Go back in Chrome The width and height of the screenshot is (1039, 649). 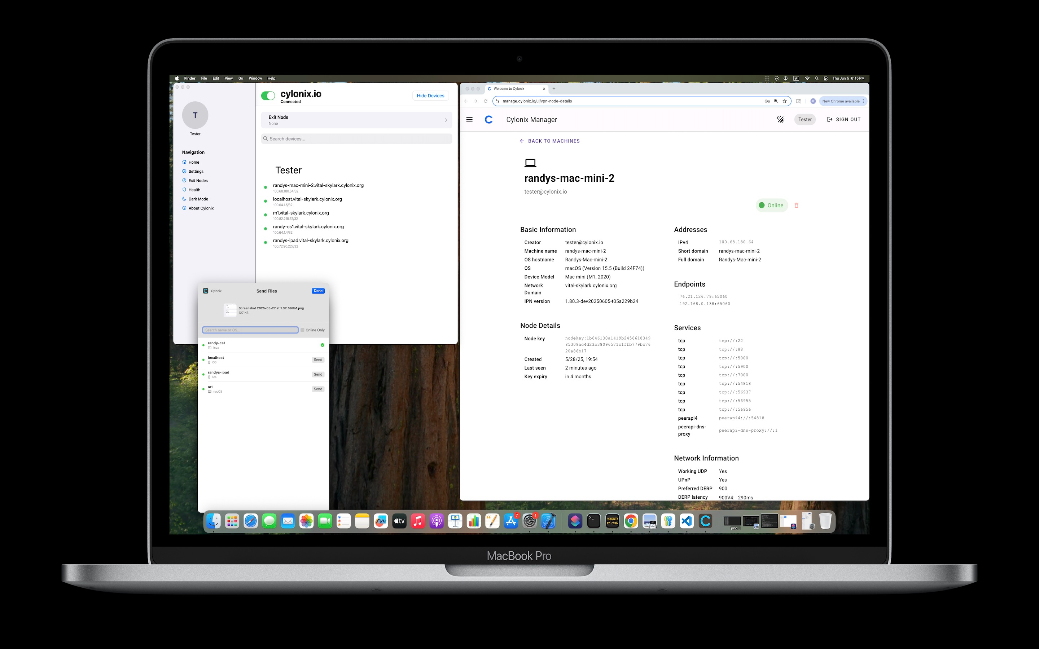[466, 101]
